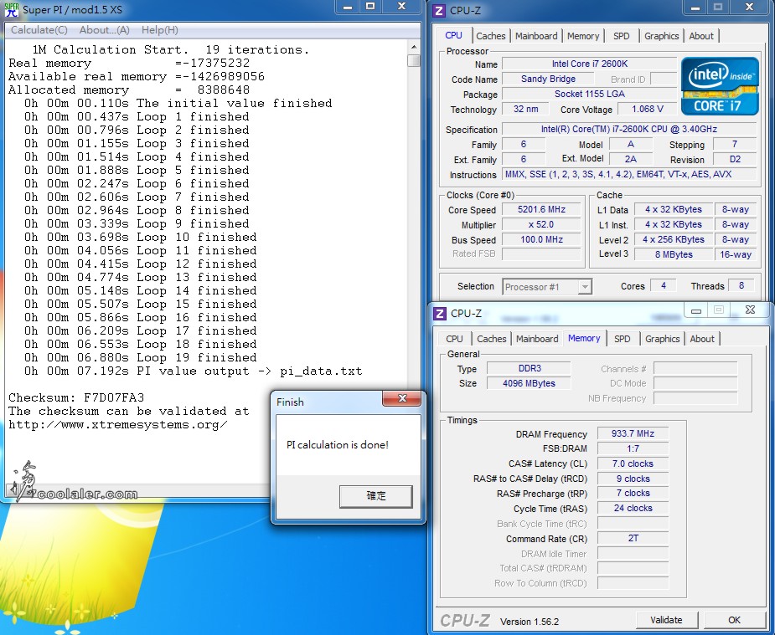Click the horizontal scroll-left arrow in Super PI

pyautogui.click(x=12, y=489)
